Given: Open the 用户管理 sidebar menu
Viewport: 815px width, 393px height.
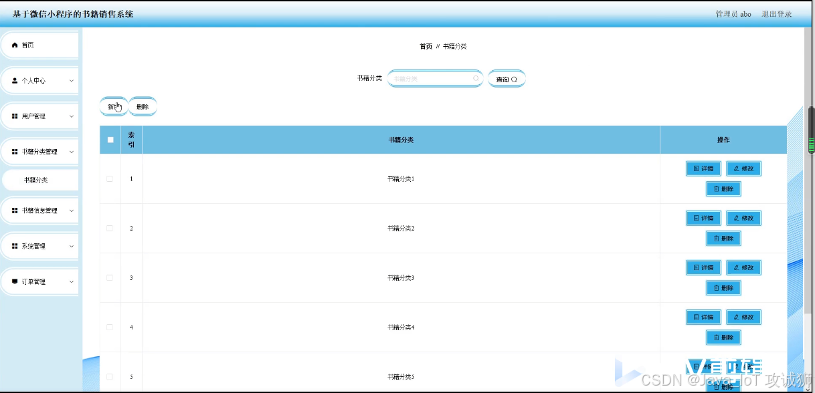Looking at the screenshot, I should pyautogui.click(x=39, y=116).
